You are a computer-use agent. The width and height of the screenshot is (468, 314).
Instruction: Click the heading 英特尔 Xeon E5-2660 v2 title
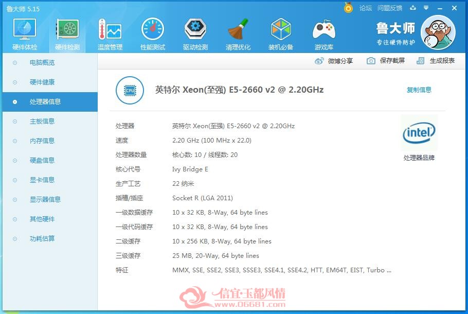pyautogui.click(x=239, y=90)
